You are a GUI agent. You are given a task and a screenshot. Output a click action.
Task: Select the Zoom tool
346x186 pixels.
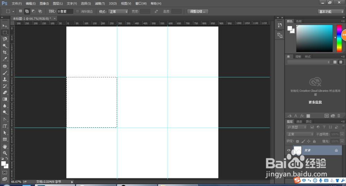(x=4, y=153)
